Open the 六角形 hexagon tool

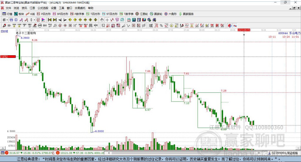click(170, 14)
